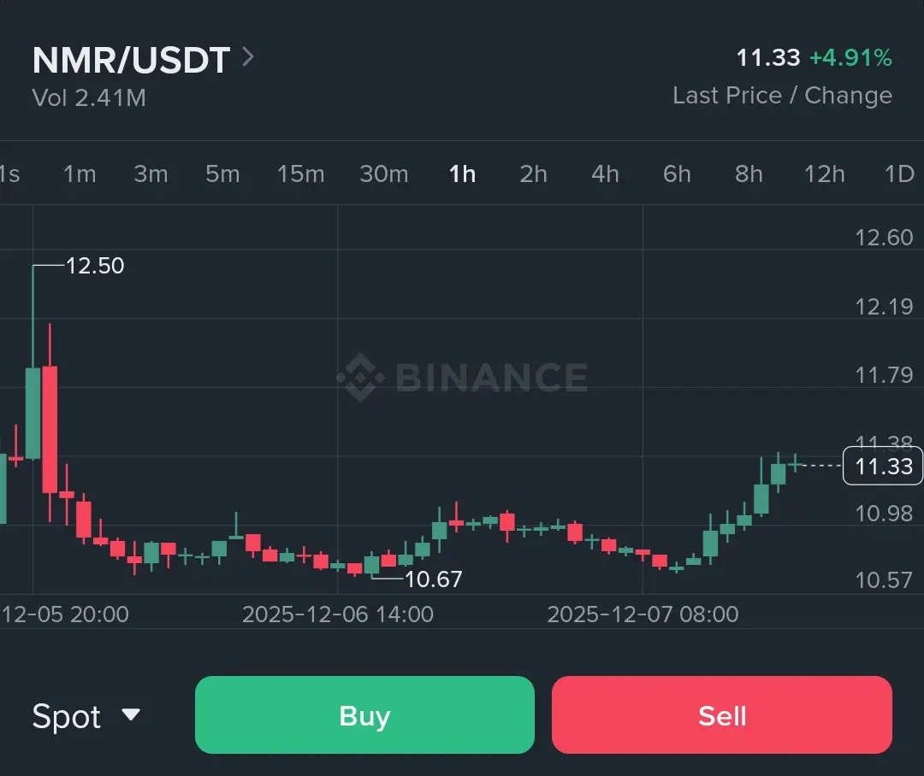The height and width of the screenshot is (776, 924).
Task: Click the 2025-12-07 08:00 time label
Action: pos(643,614)
